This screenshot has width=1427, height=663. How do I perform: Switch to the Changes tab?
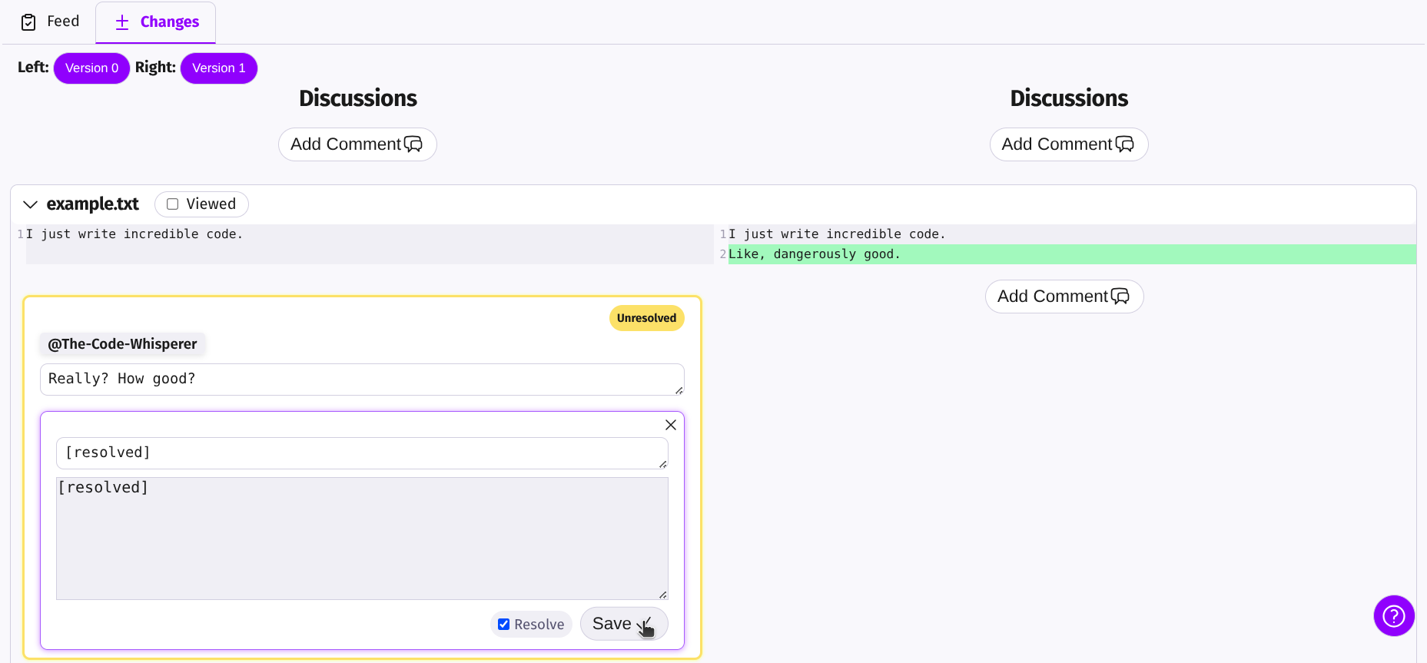(x=156, y=22)
